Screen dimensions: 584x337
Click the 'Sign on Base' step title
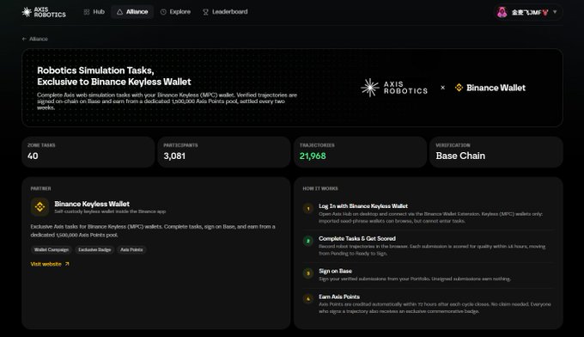pyautogui.click(x=335, y=271)
